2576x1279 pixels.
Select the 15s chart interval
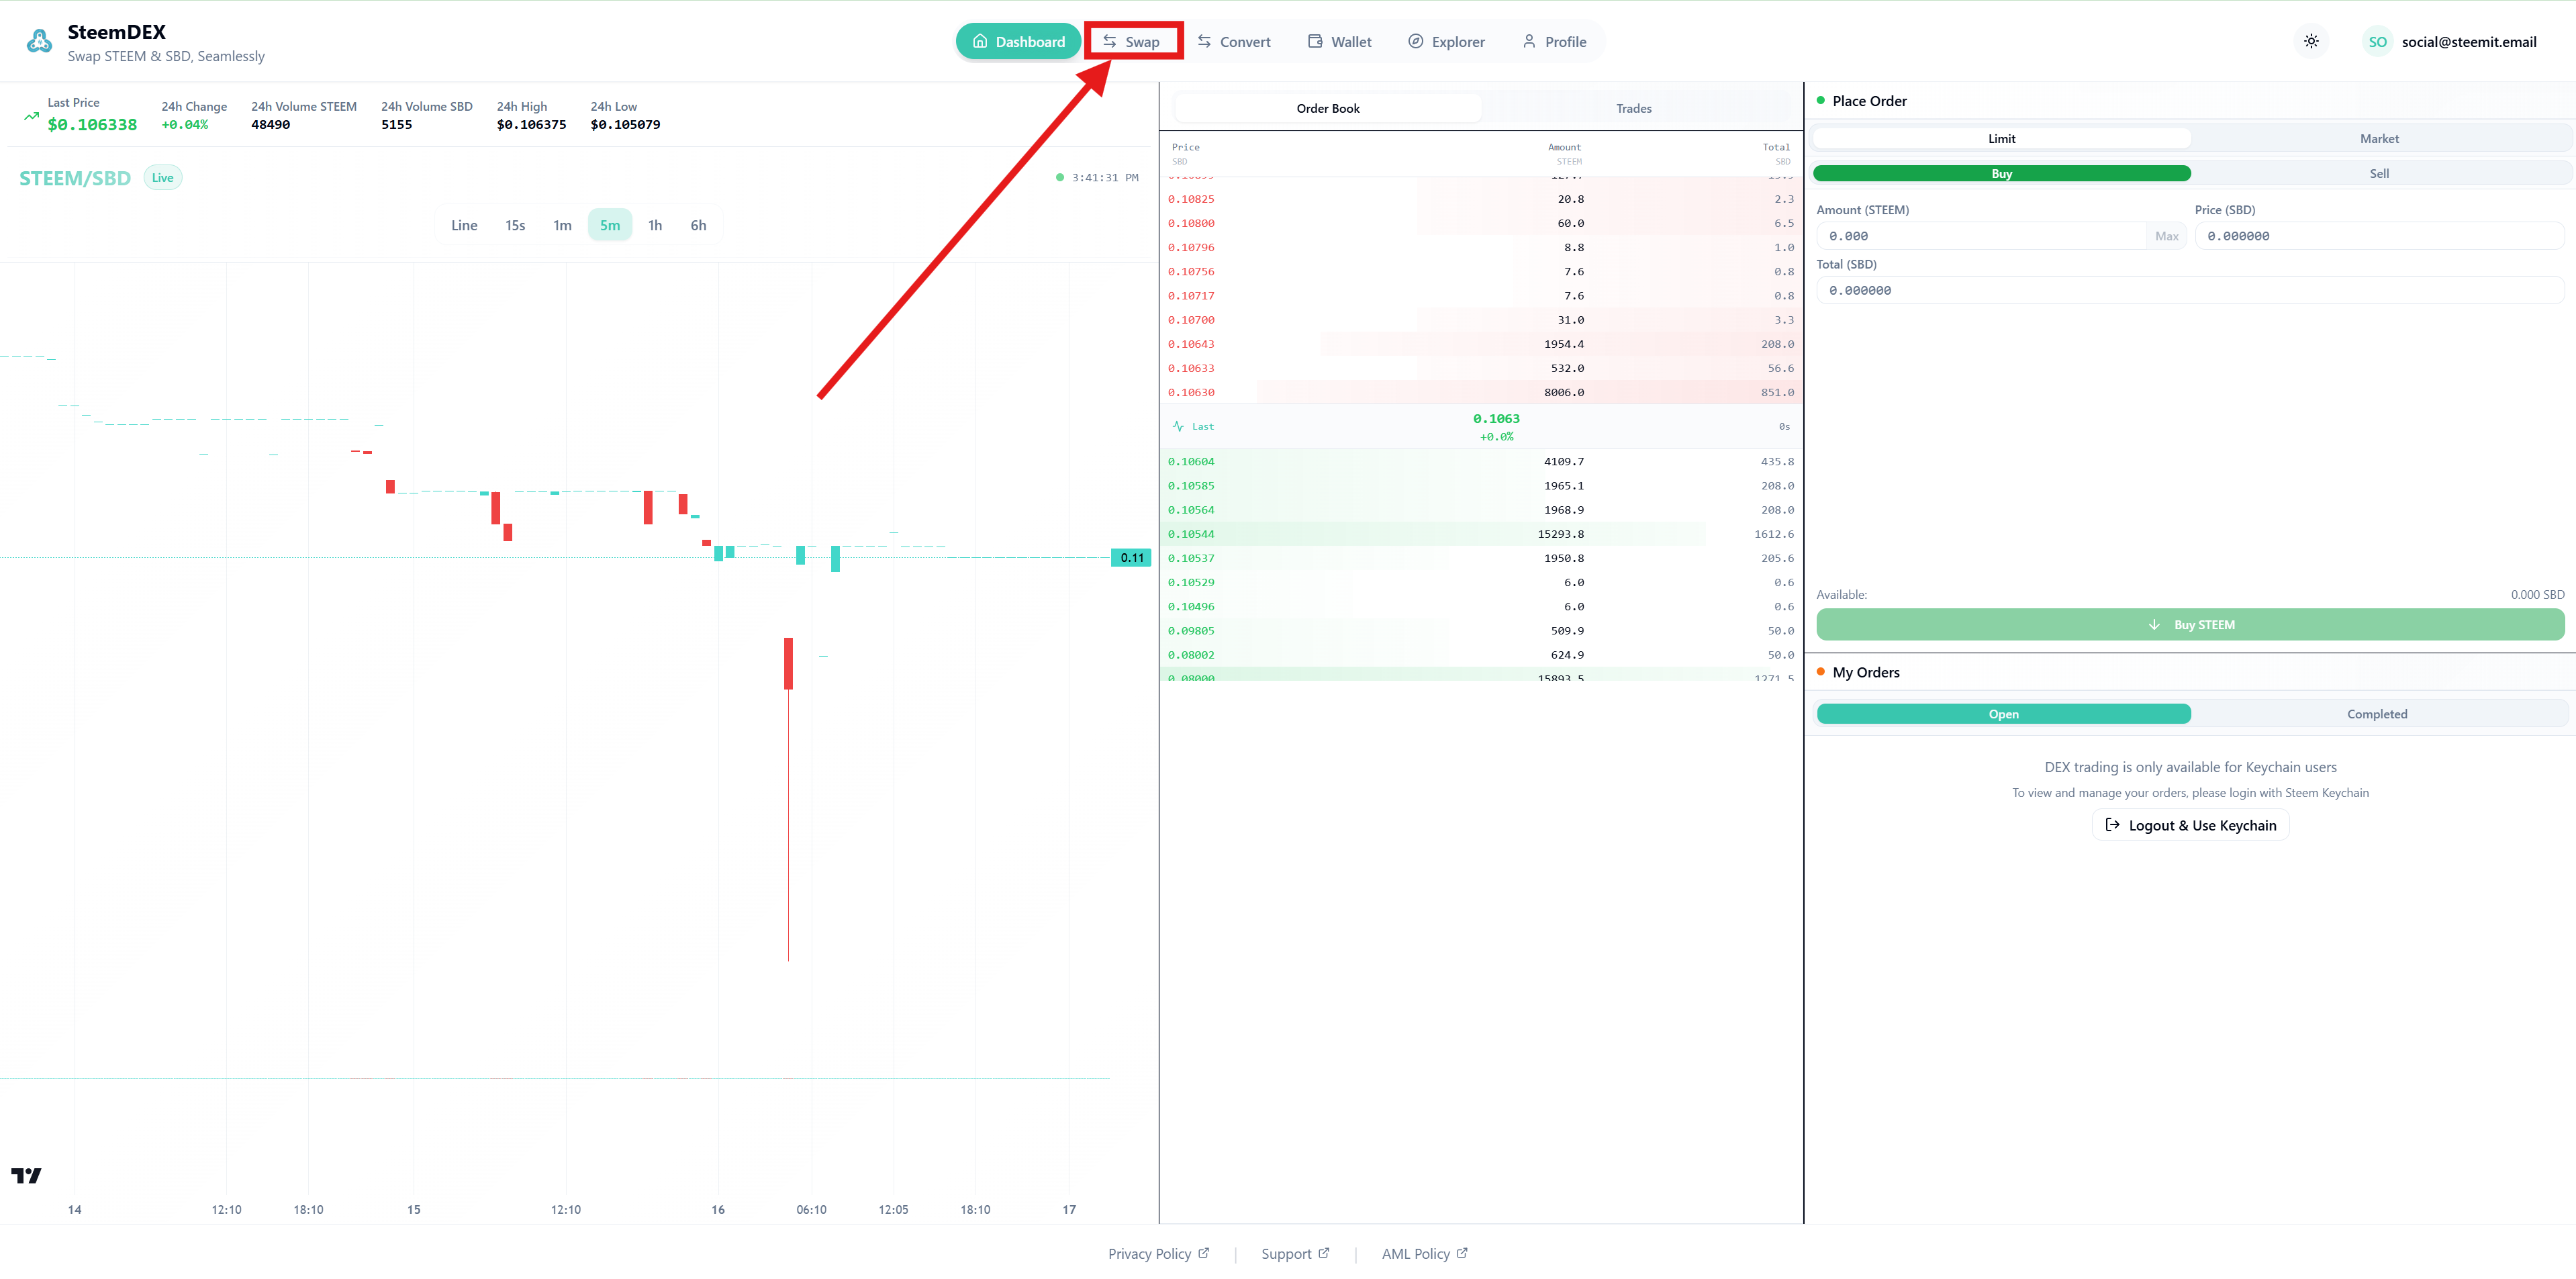tap(515, 225)
